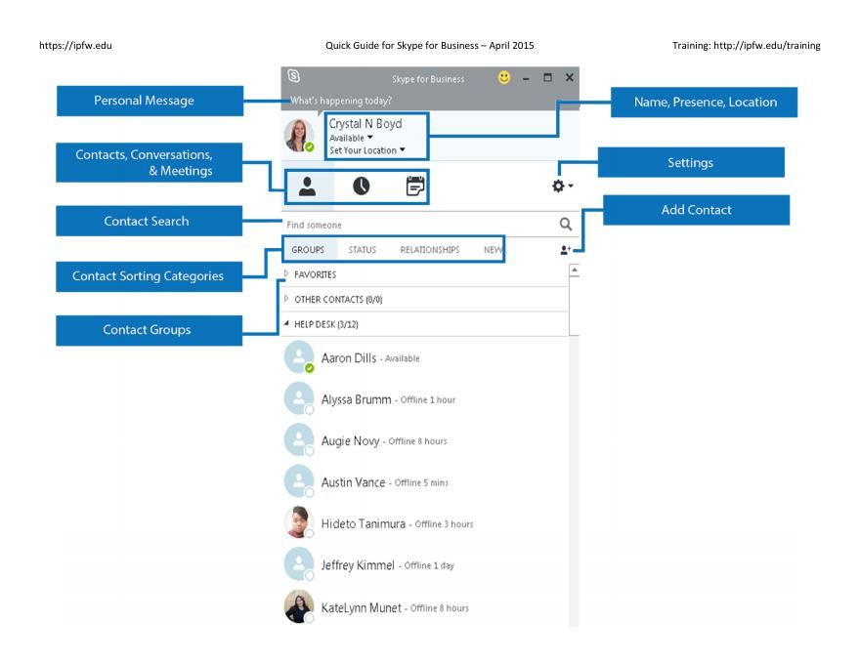Select contact Austin Vance name
The height and width of the screenshot is (664, 860).
coord(353,482)
